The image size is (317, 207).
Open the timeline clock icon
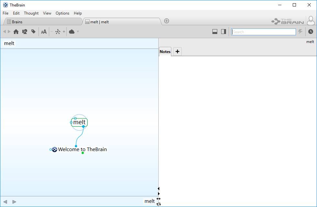tap(311, 31)
